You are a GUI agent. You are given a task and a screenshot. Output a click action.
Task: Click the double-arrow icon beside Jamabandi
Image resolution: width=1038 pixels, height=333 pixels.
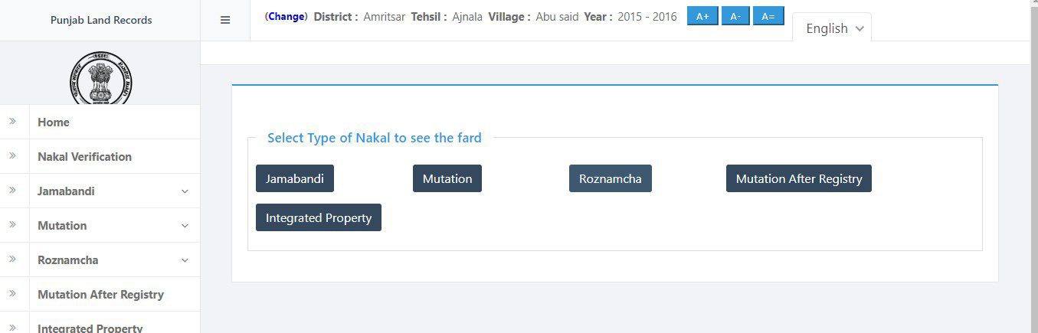click(x=13, y=191)
